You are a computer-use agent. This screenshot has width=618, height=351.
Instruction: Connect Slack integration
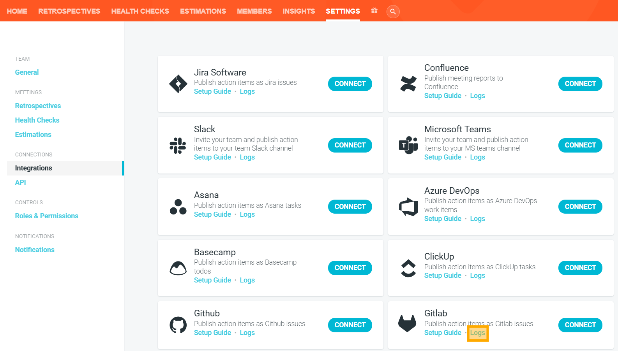[350, 145]
